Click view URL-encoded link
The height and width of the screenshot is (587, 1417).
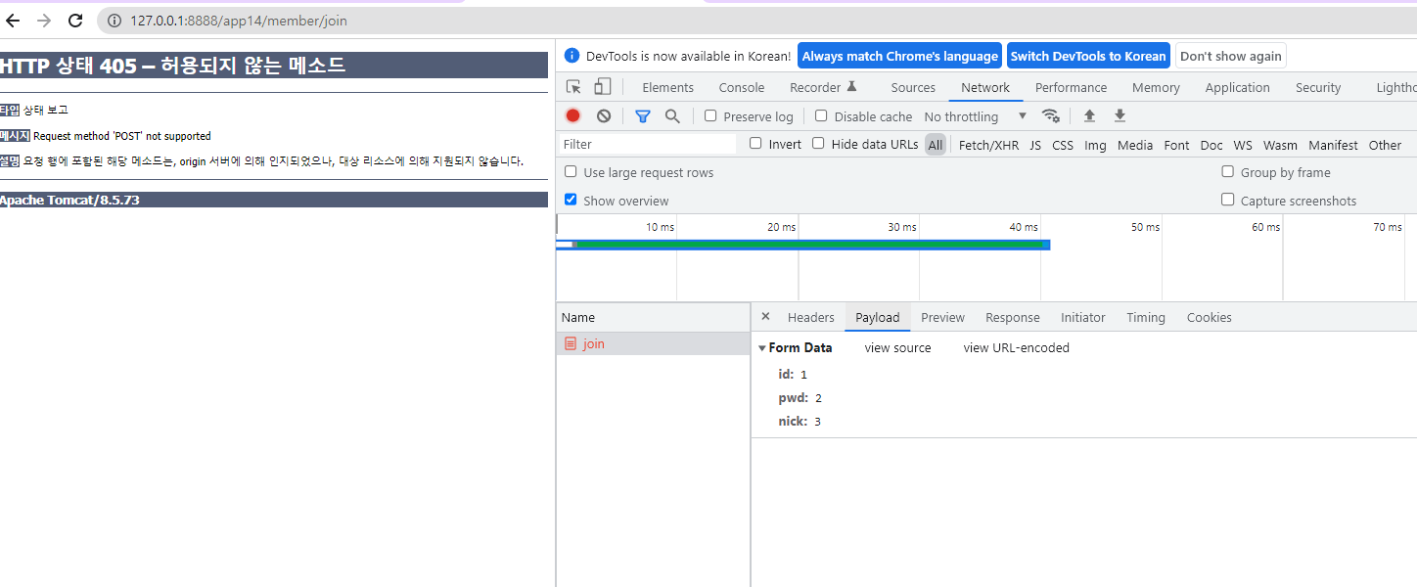point(1017,347)
